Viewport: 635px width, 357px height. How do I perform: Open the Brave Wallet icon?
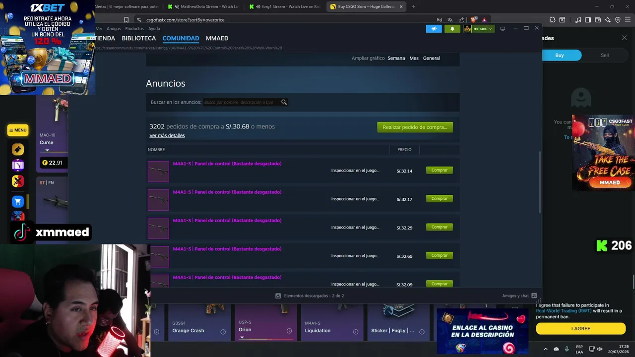[598, 20]
